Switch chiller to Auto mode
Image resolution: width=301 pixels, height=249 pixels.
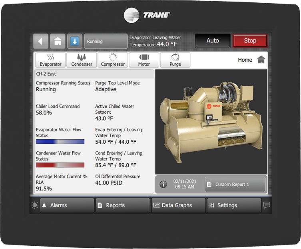click(213, 41)
